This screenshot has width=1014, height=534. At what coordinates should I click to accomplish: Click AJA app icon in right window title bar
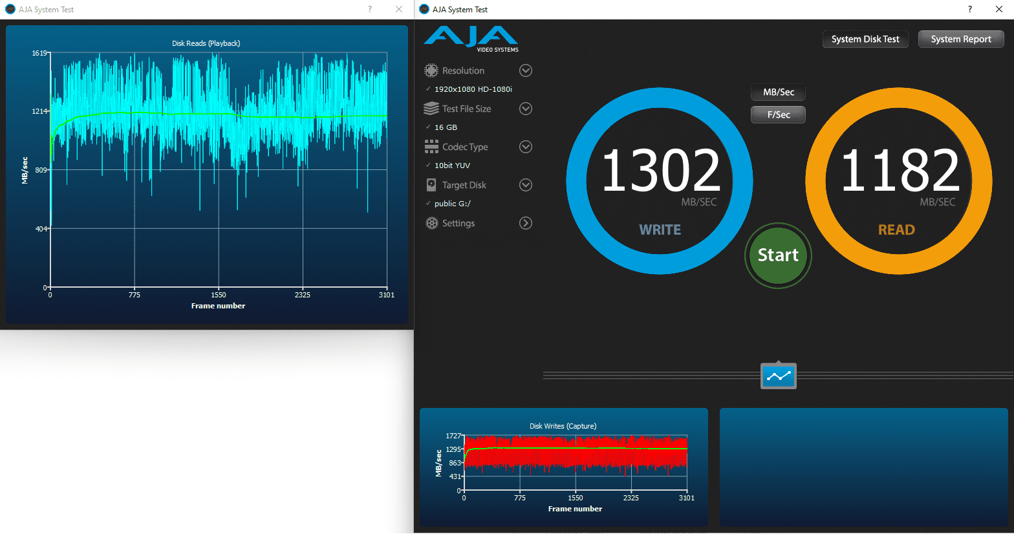(x=424, y=9)
